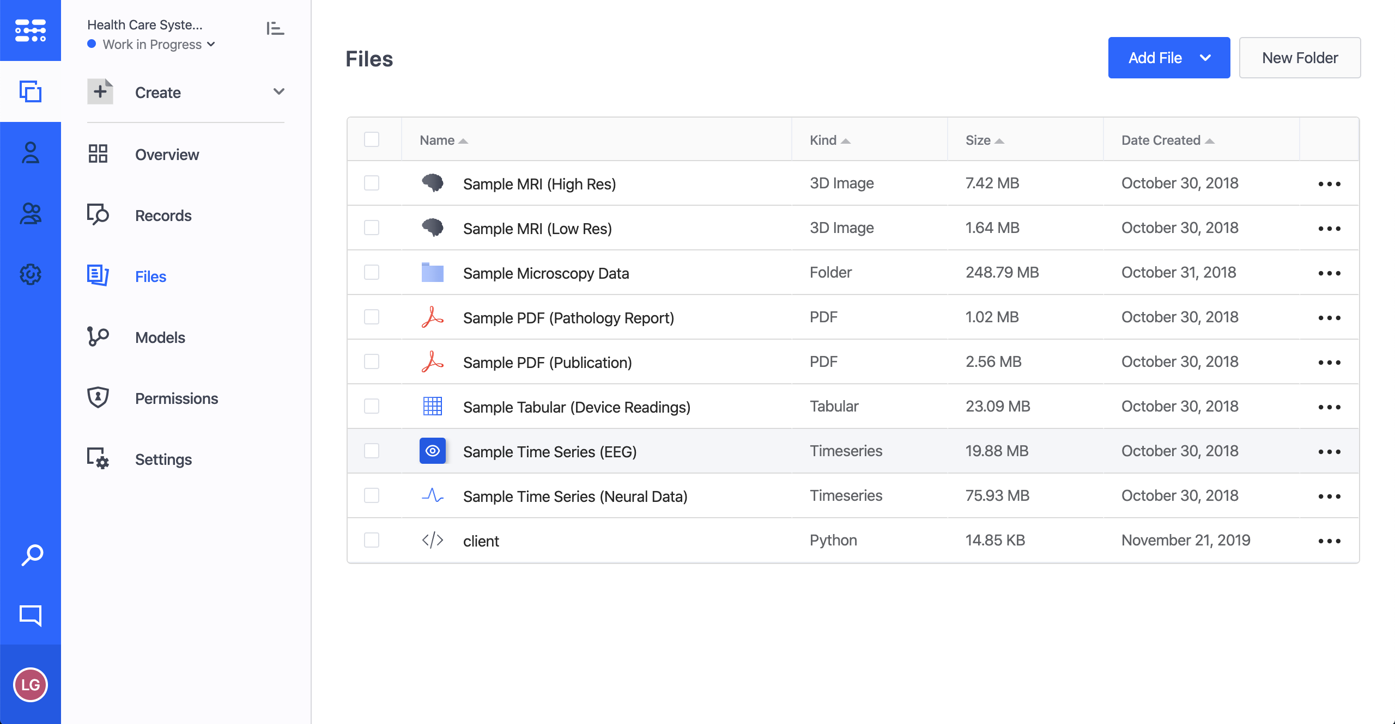Select the client file checkbox
1395x724 pixels.
pos(372,540)
